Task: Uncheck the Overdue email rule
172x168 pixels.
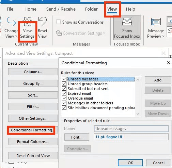Action: coord(64,98)
